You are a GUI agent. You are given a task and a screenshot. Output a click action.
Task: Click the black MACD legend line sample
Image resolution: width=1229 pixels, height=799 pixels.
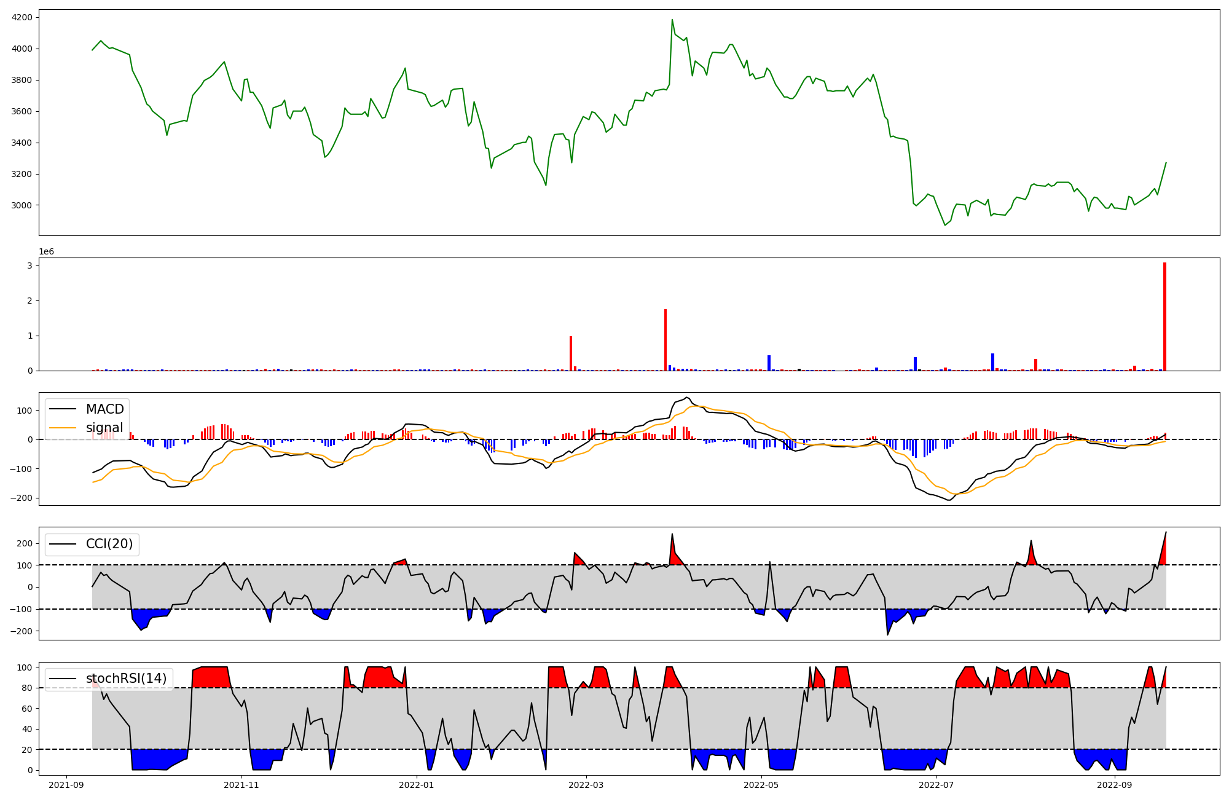click(63, 409)
